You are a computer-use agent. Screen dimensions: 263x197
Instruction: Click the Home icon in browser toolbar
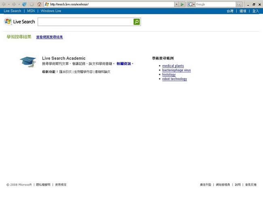coord(39,4)
